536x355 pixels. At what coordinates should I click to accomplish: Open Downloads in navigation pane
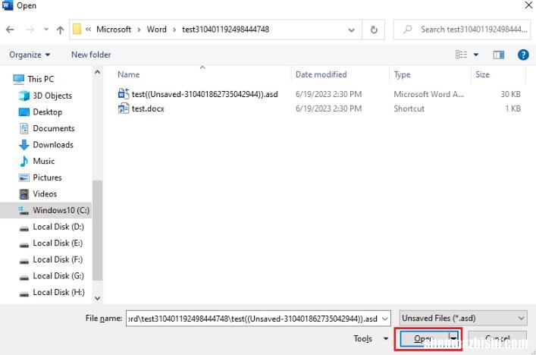click(x=53, y=145)
